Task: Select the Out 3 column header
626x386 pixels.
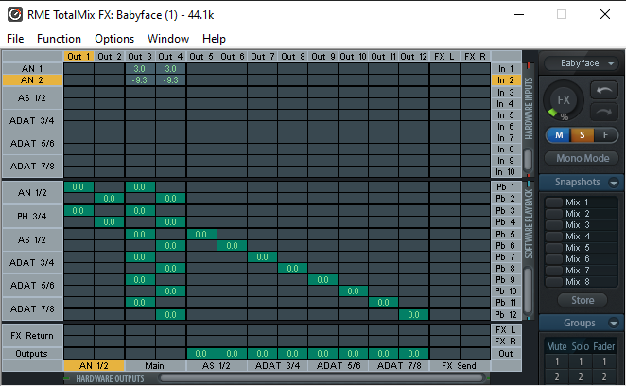Action: [140, 57]
